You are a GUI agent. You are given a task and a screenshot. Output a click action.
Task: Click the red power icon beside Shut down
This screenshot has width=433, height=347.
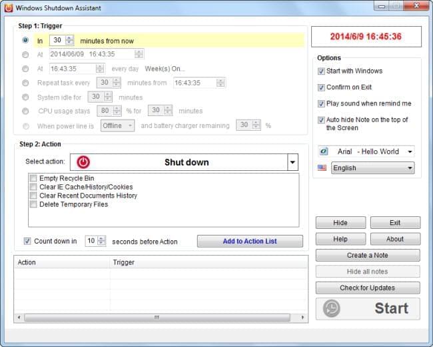(x=83, y=162)
